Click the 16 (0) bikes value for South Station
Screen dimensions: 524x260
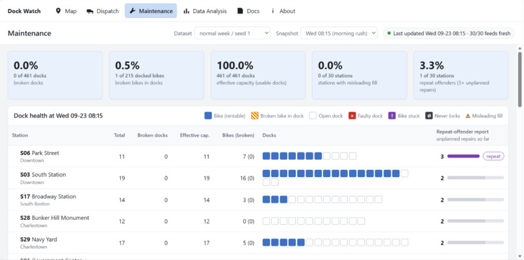247,178
